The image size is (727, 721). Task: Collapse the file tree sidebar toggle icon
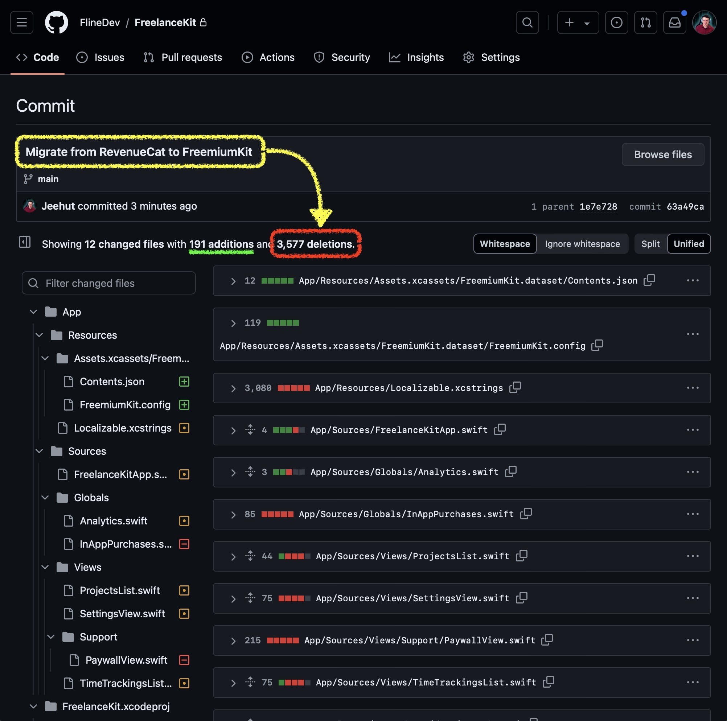[x=24, y=242]
